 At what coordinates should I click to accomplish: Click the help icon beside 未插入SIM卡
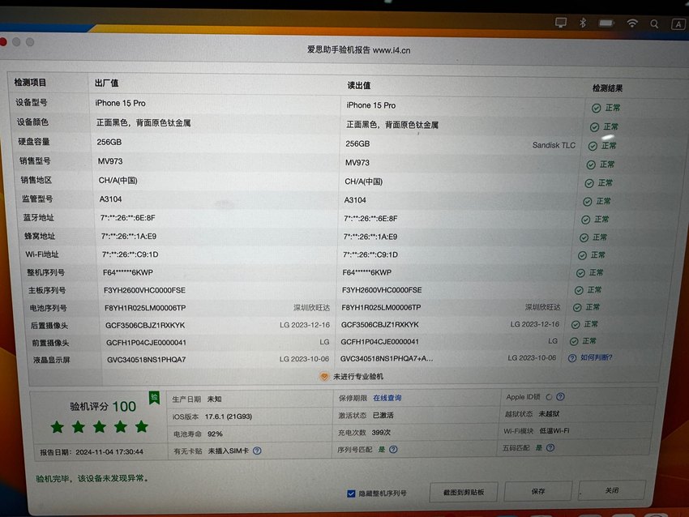[257, 451]
